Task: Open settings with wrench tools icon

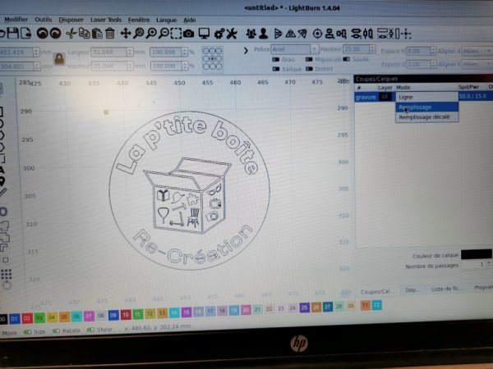Action: pyautogui.click(x=233, y=33)
